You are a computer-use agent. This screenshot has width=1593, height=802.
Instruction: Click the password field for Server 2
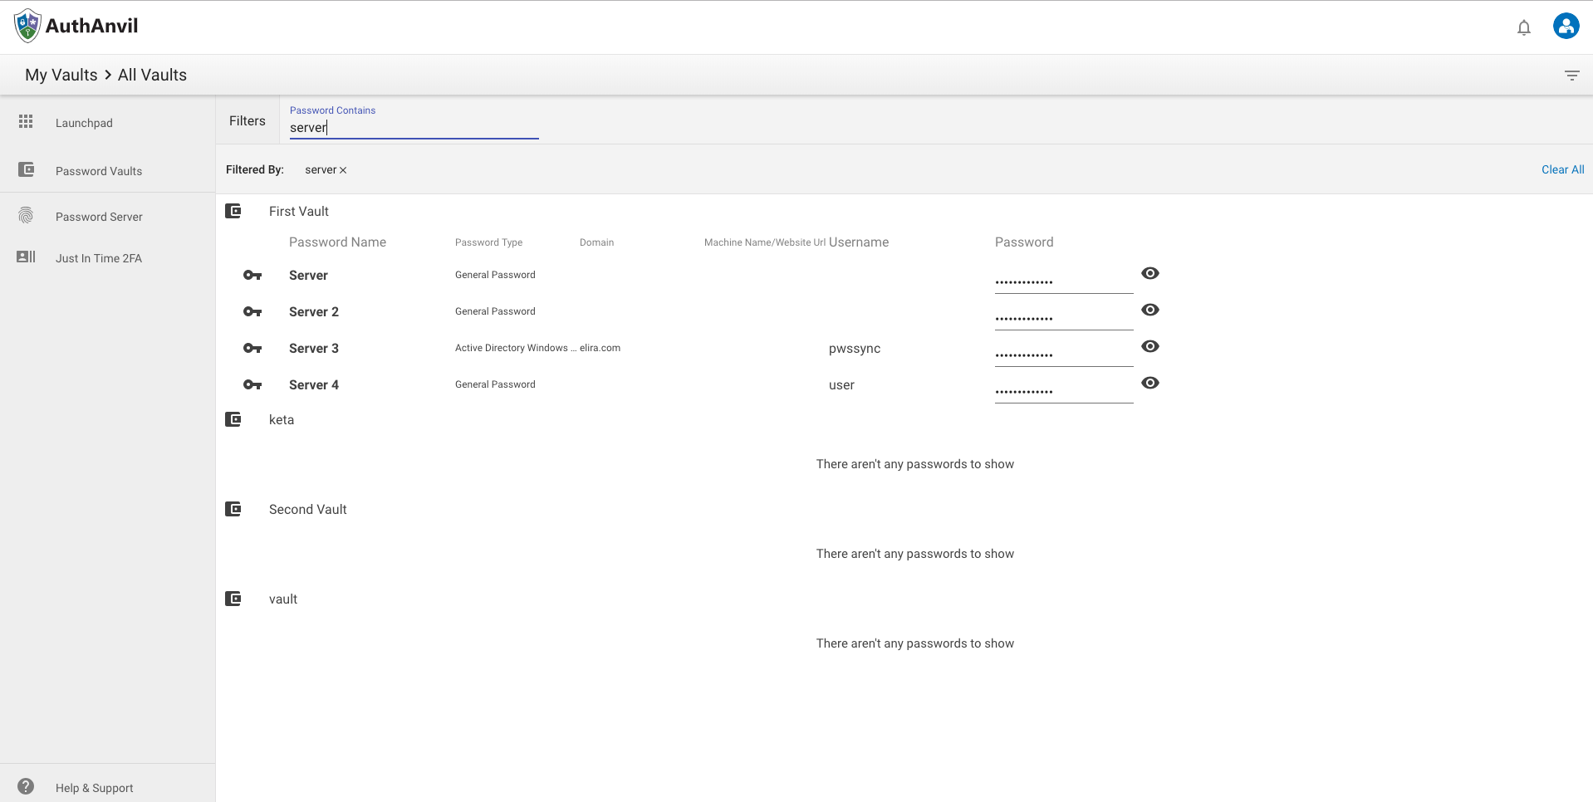(x=1064, y=318)
